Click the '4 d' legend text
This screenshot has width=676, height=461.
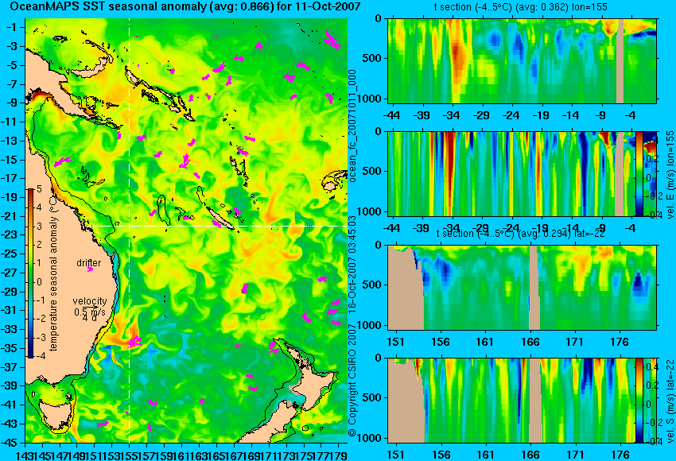(90, 319)
